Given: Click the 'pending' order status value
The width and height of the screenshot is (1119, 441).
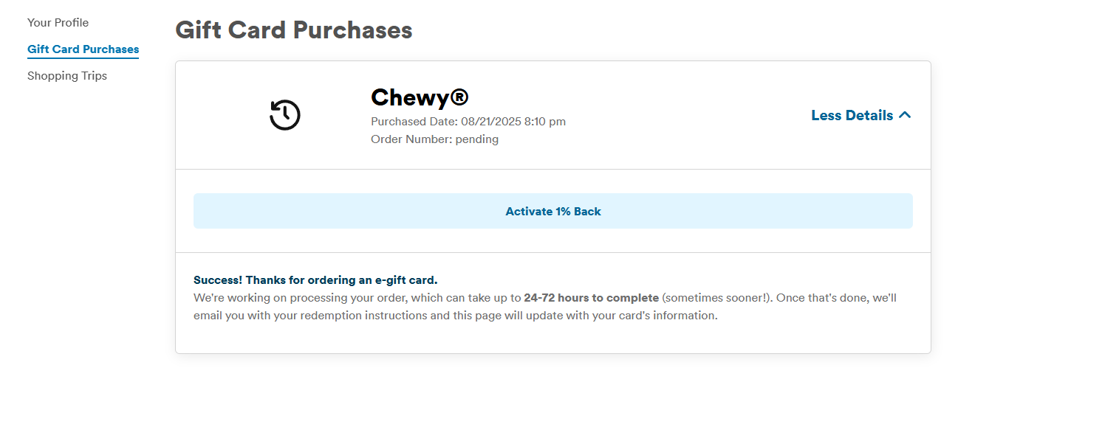Looking at the screenshot, I should [477, 139].
